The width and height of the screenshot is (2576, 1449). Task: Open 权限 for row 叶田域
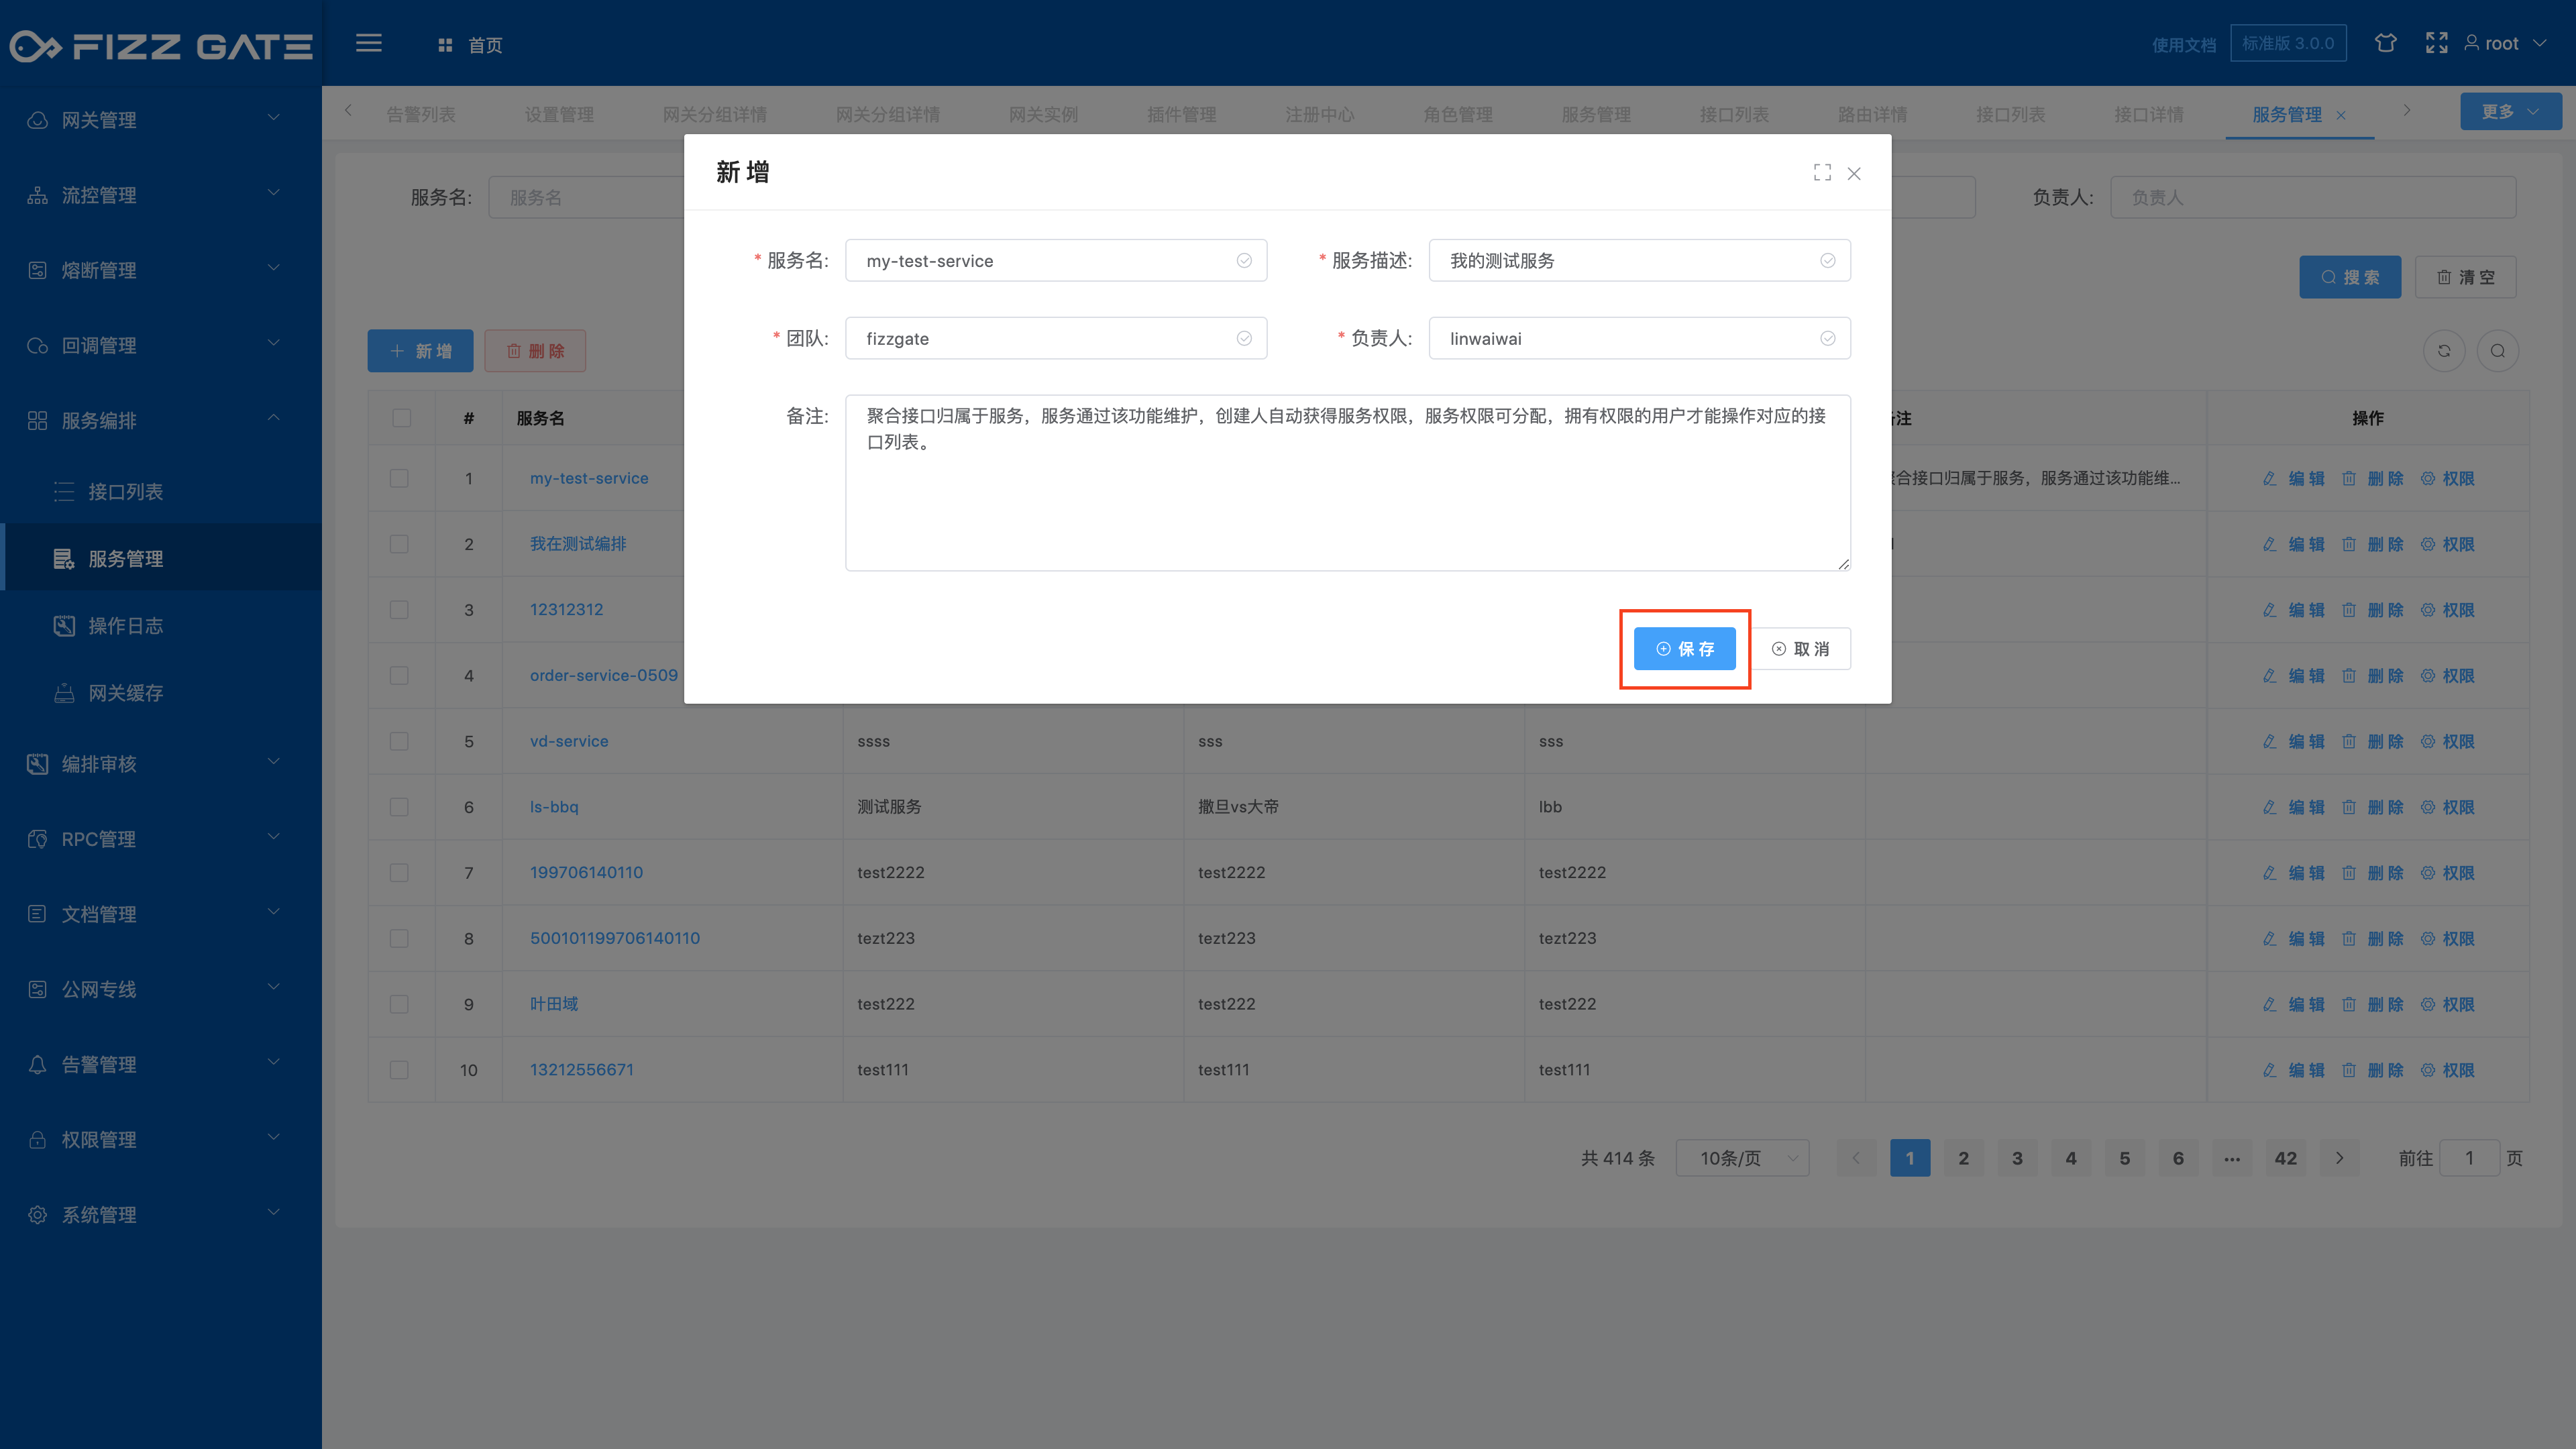point(2447,1004)
